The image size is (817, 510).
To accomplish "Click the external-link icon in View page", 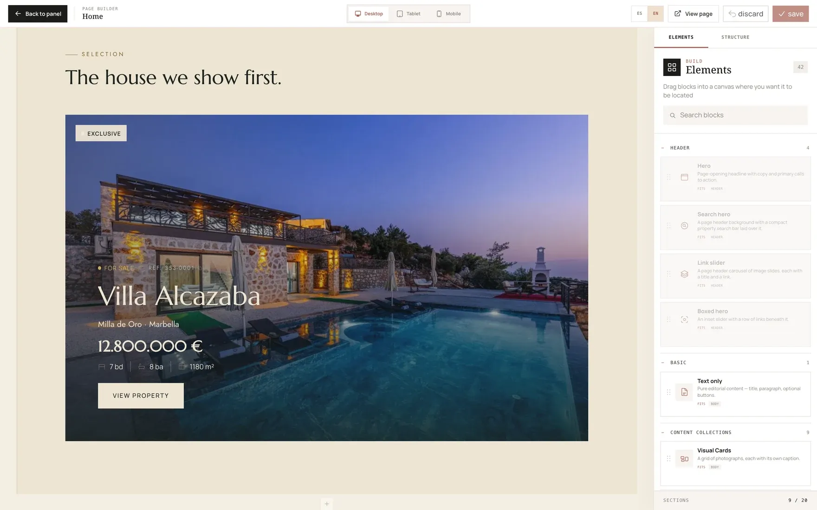I will click(678, 13).
